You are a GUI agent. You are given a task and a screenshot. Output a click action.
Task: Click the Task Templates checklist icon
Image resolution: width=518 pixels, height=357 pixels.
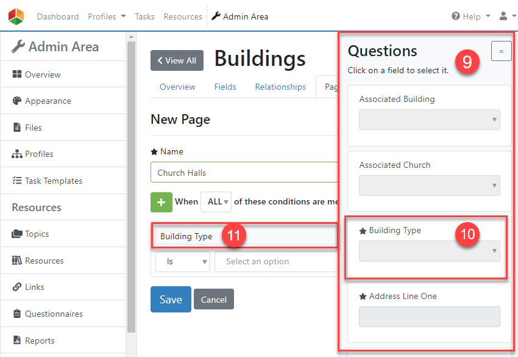(x=17, y=181)
